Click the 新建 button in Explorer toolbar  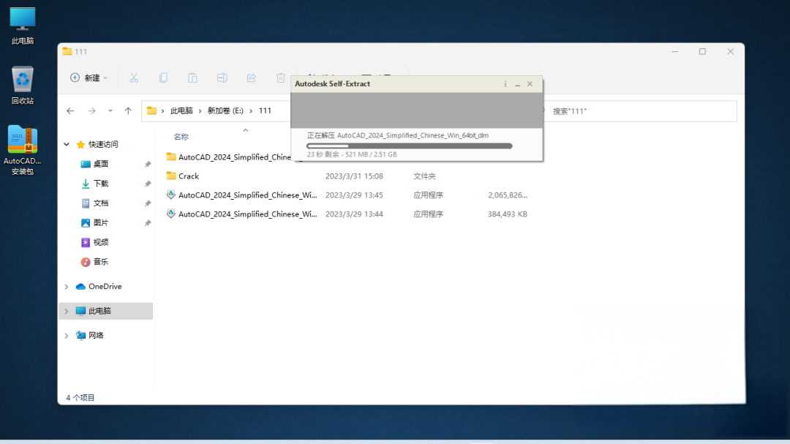pyautogui.click(x=89, y=78)
